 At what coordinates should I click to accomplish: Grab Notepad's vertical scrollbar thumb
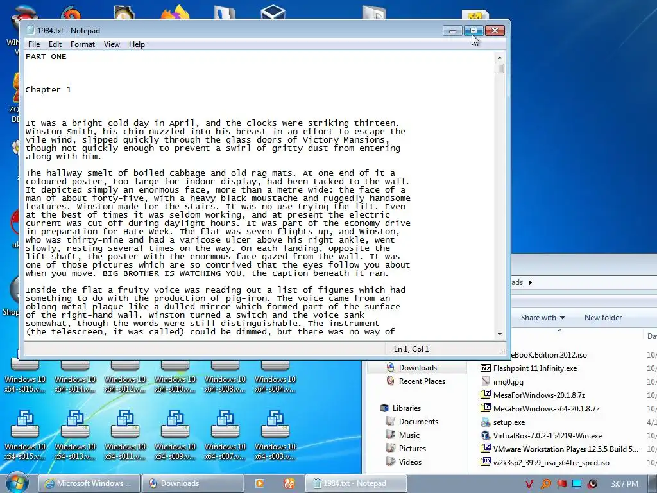[499, 68]
